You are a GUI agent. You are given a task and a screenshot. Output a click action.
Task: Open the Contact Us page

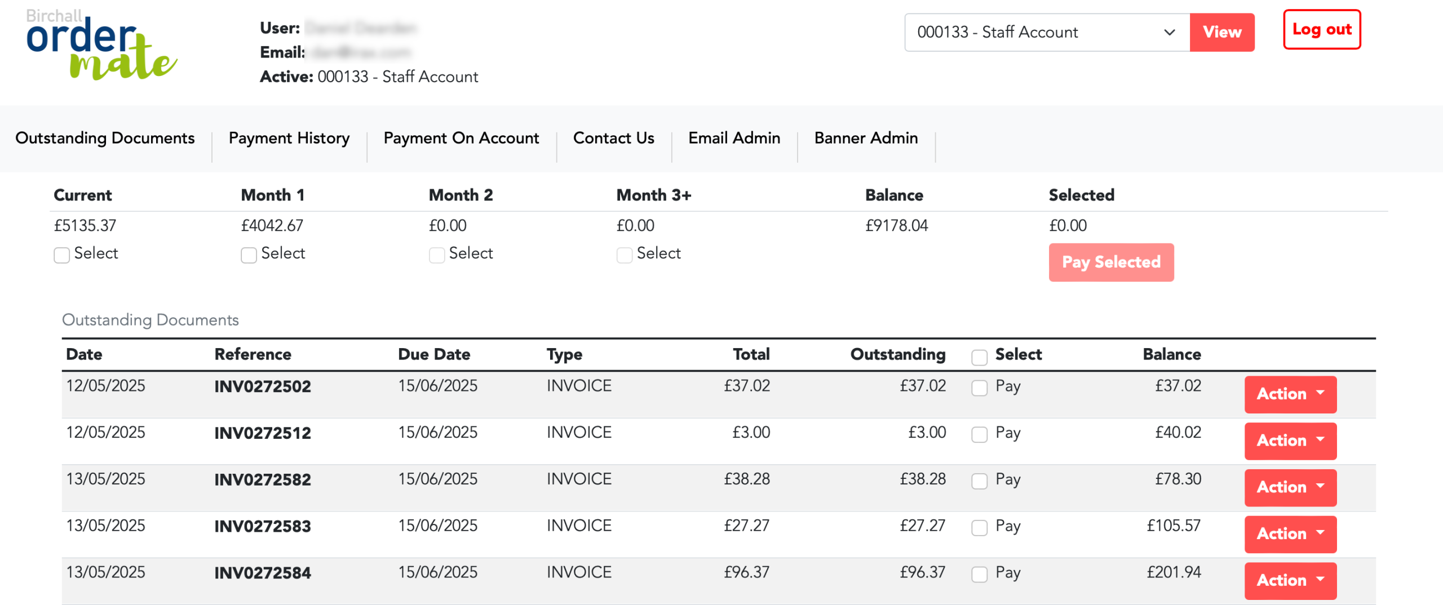(613, 138)
